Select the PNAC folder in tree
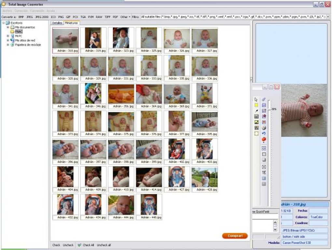 click(19, 32)
